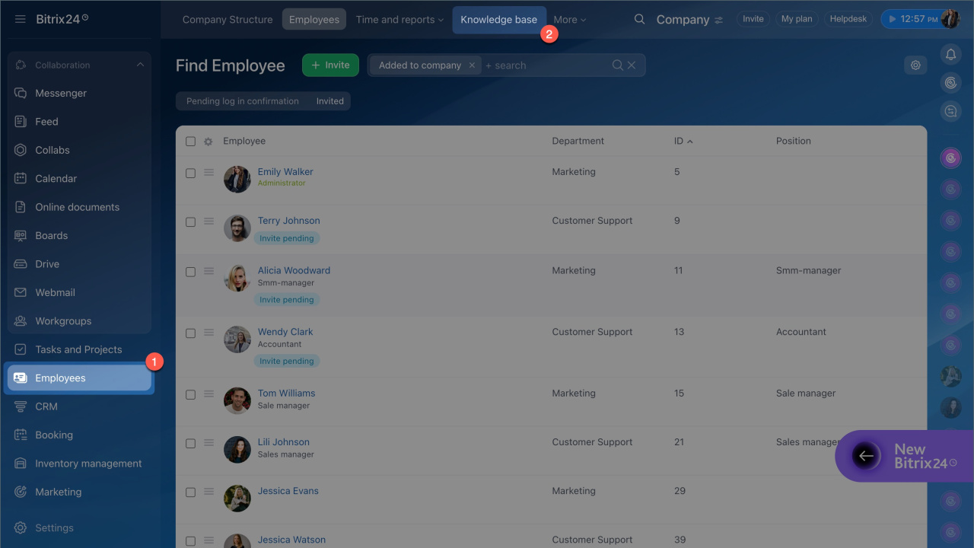This screenshot has height=548, width=974.
Task: Collapse the Collaboration sidebar section
Action: point(140,65)
